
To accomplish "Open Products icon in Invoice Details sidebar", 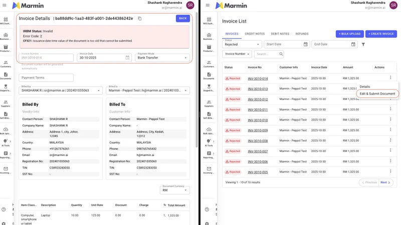I will click(x=6, y=47).
